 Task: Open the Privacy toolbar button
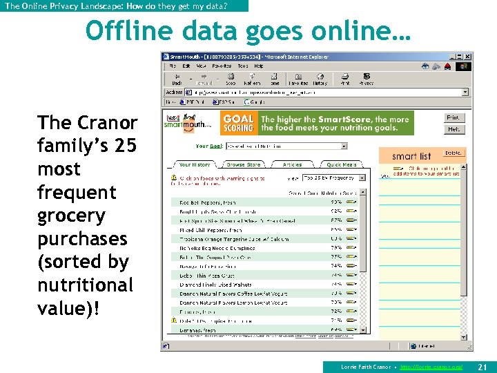[x=367, y=79]
